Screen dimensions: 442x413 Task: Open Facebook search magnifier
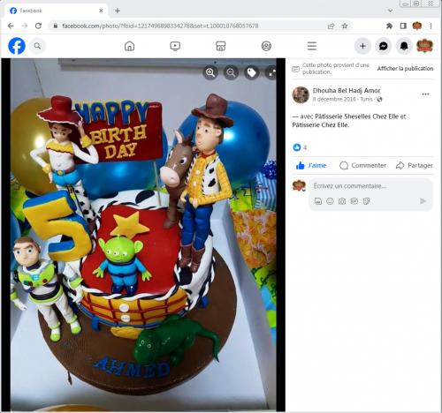(37, 46)
